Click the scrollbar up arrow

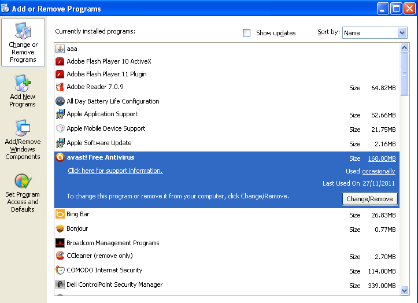click(404, 48)
